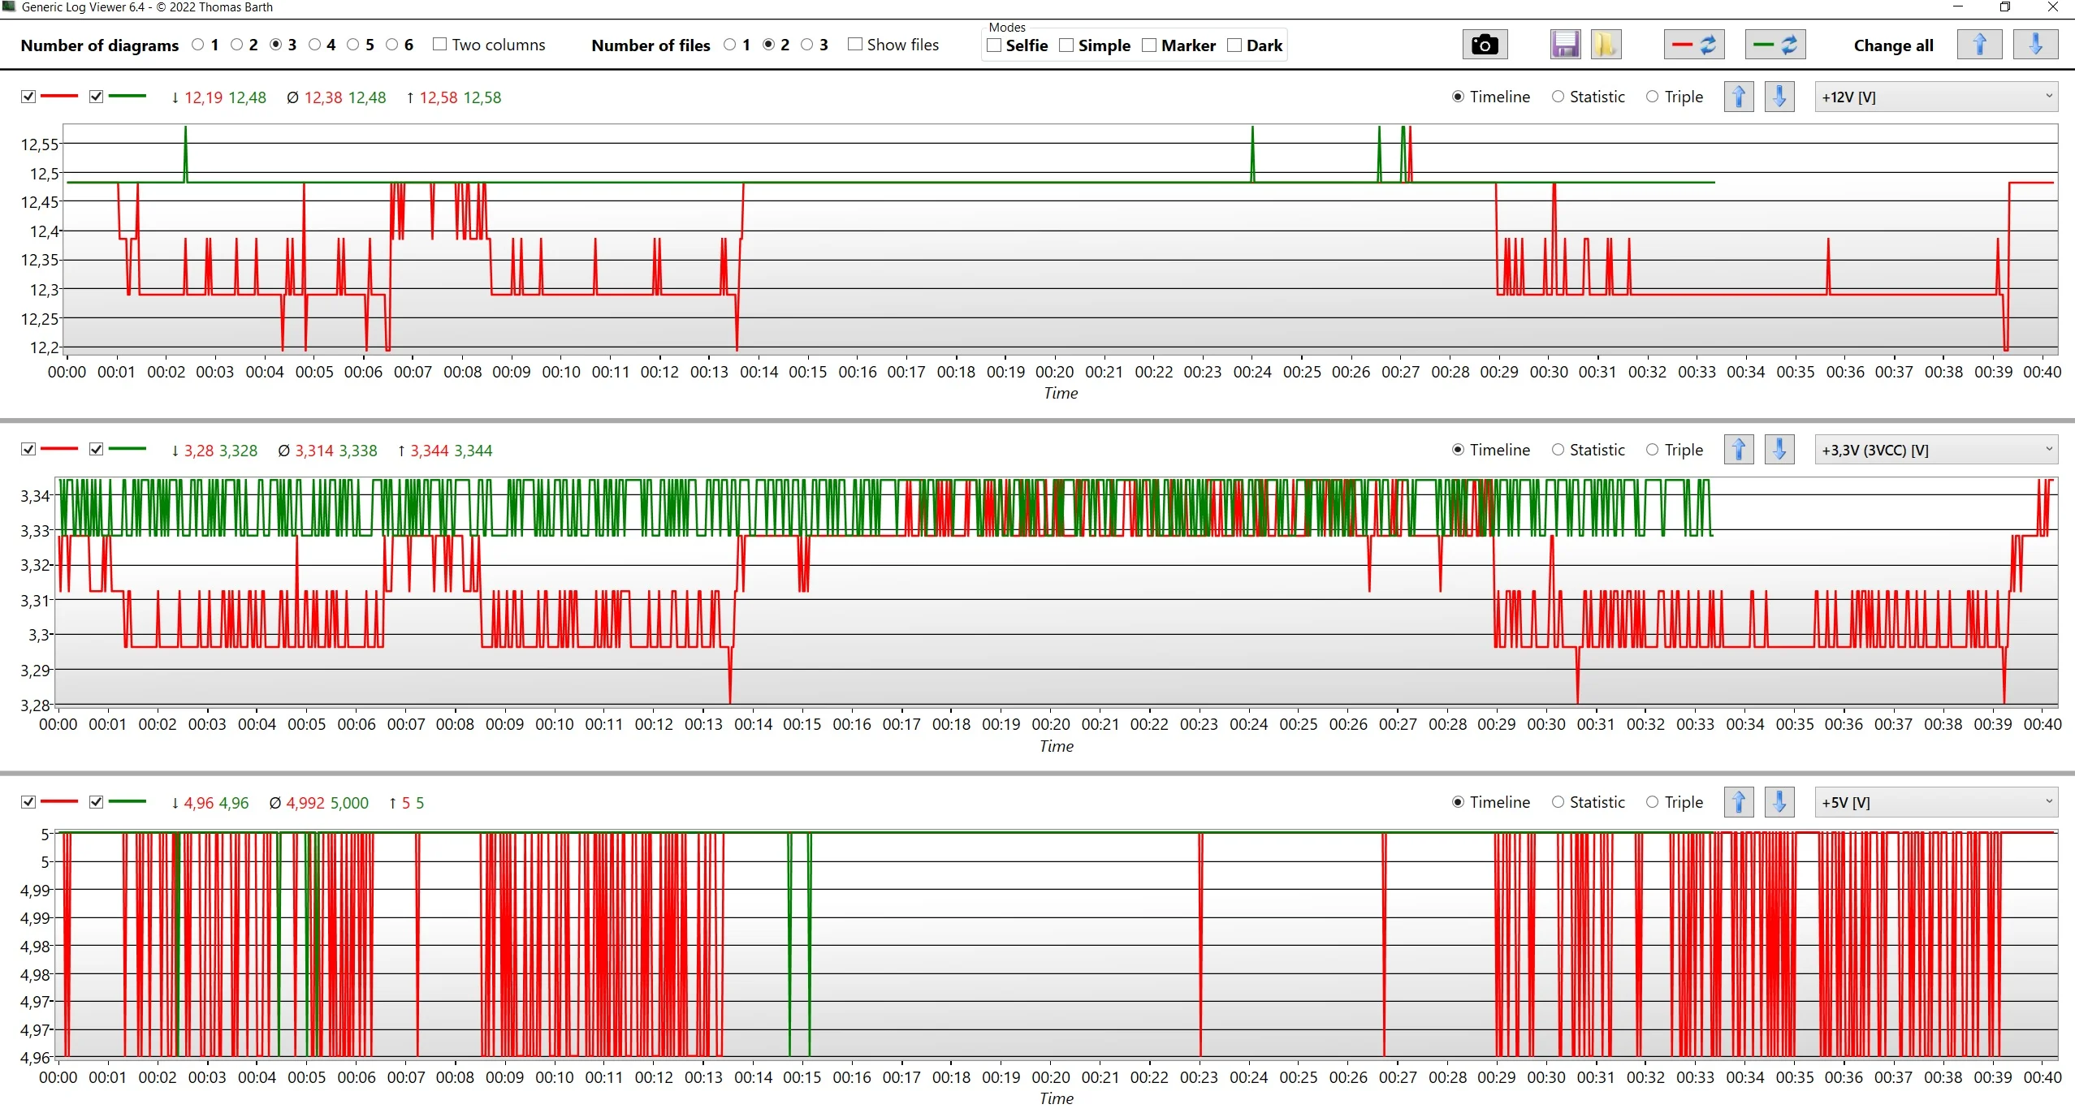2075x1113 pixels.
Task: Set number of diagrams to 6
Action: point(392,45)
